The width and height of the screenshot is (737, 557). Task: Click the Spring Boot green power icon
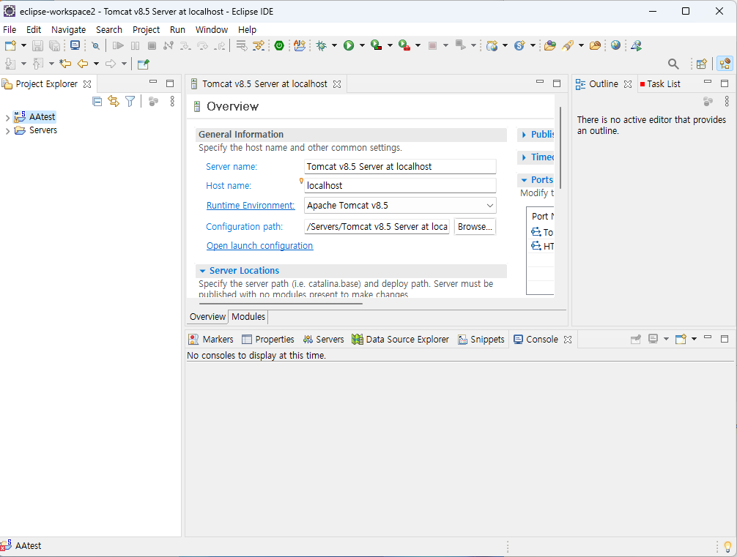pyautogui.click(x=279, y=45)
